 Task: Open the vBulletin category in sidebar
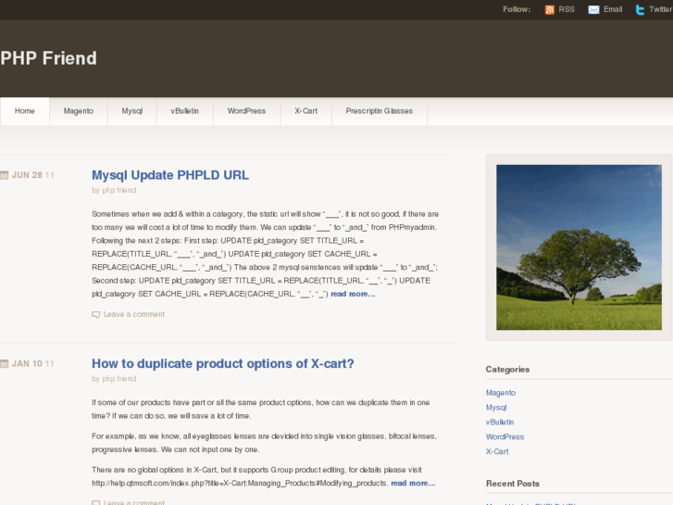(x=500, y=422)
